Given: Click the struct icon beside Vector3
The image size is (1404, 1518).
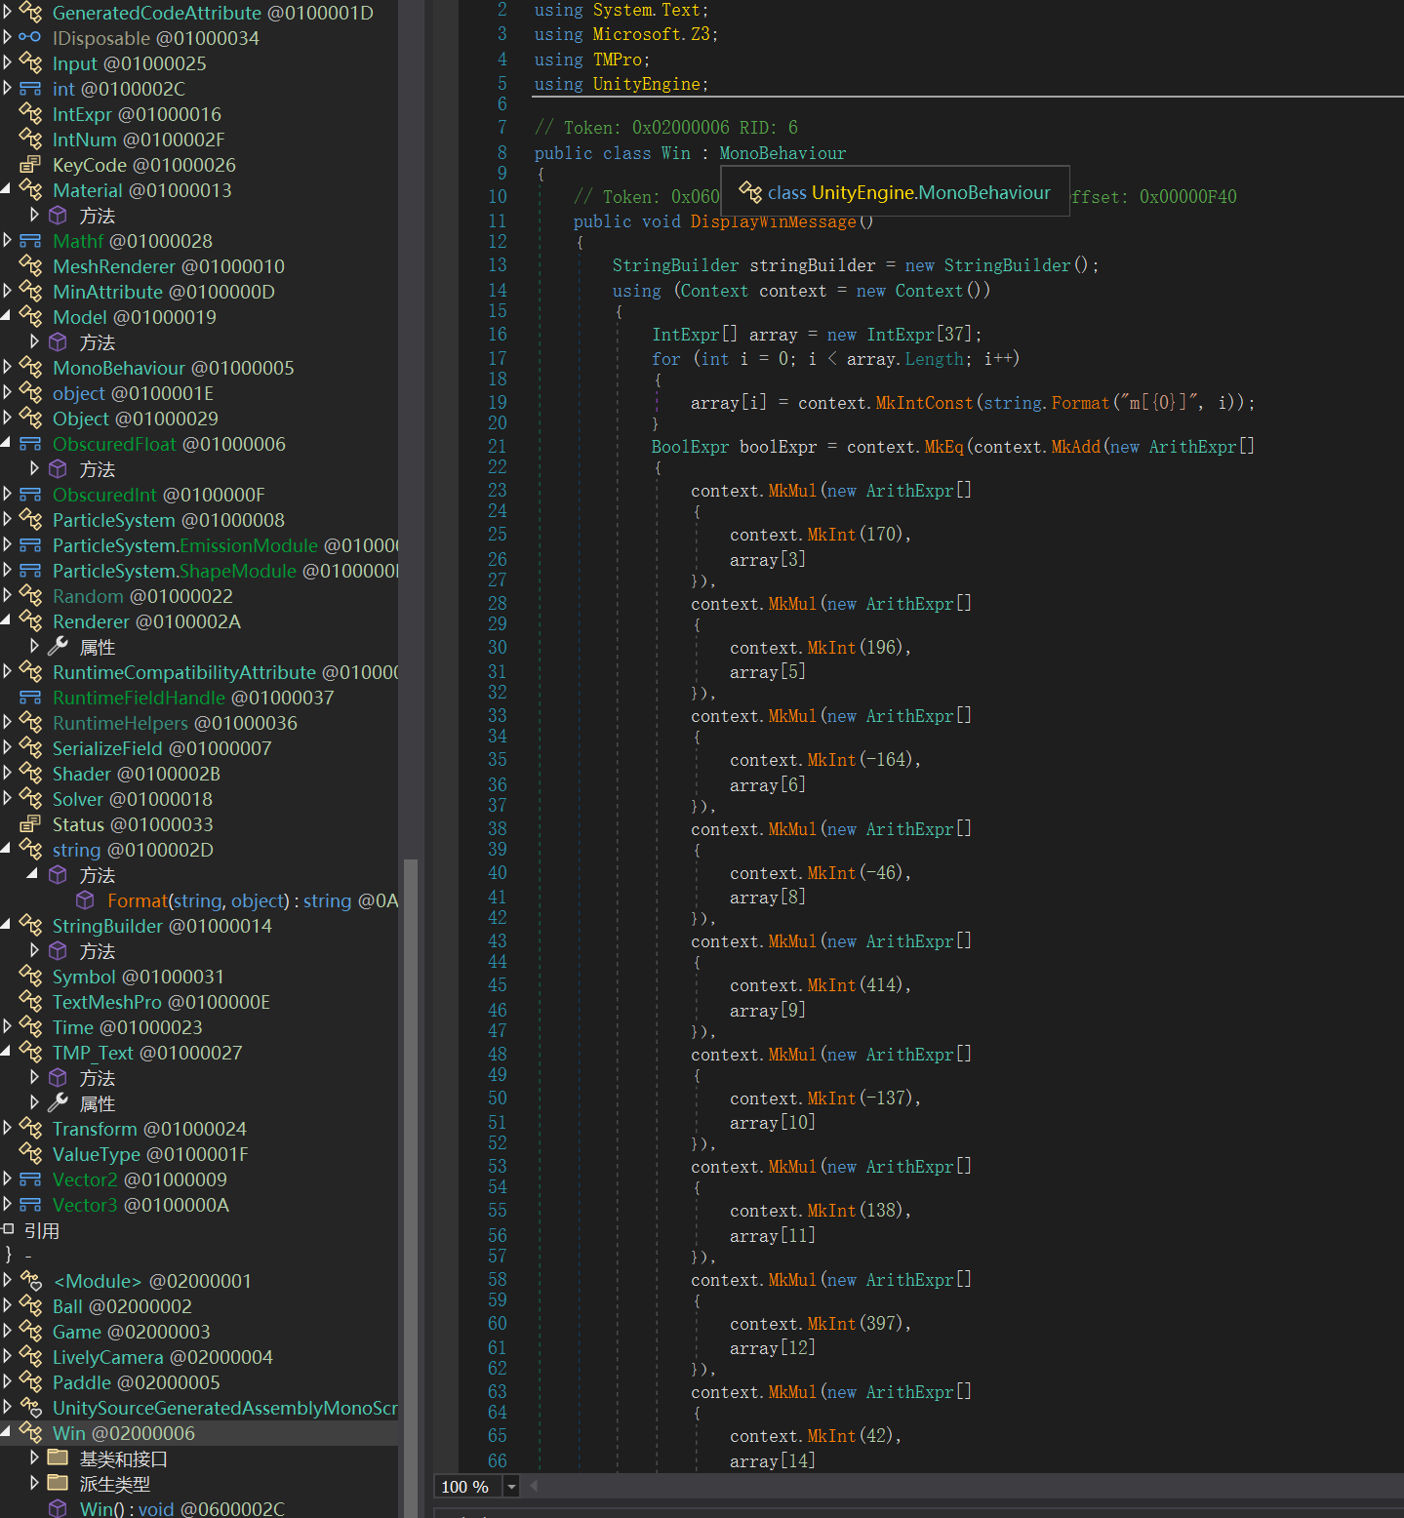Looking at the screenshot, I should [30, 1205].
